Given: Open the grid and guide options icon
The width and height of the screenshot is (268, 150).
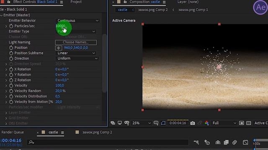Looking at the screenshot, I should [156, 123].
